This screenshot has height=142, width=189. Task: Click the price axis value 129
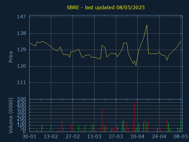[x=22, y=50]
